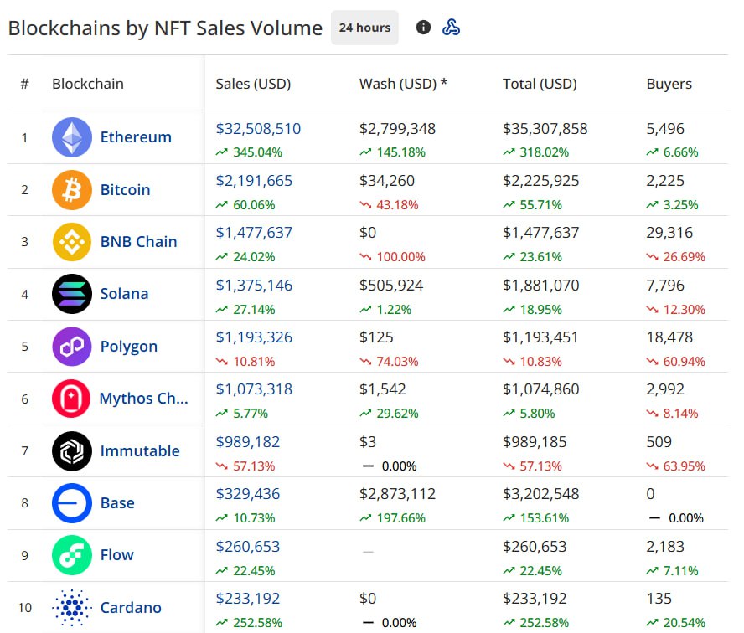Click BNB Chain sales value $1,477,637 in Sales column

click(x=254, y=233)
